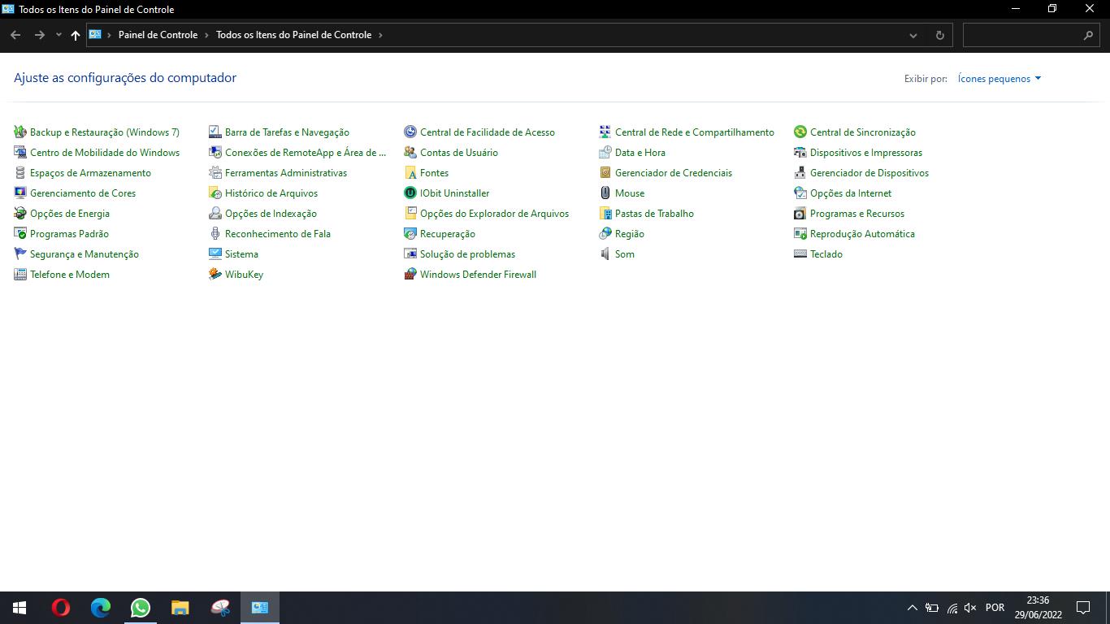The height and width of the screenshot is (624, 1110).
Task: Go up one folder level
Action: tap(76, 35)
